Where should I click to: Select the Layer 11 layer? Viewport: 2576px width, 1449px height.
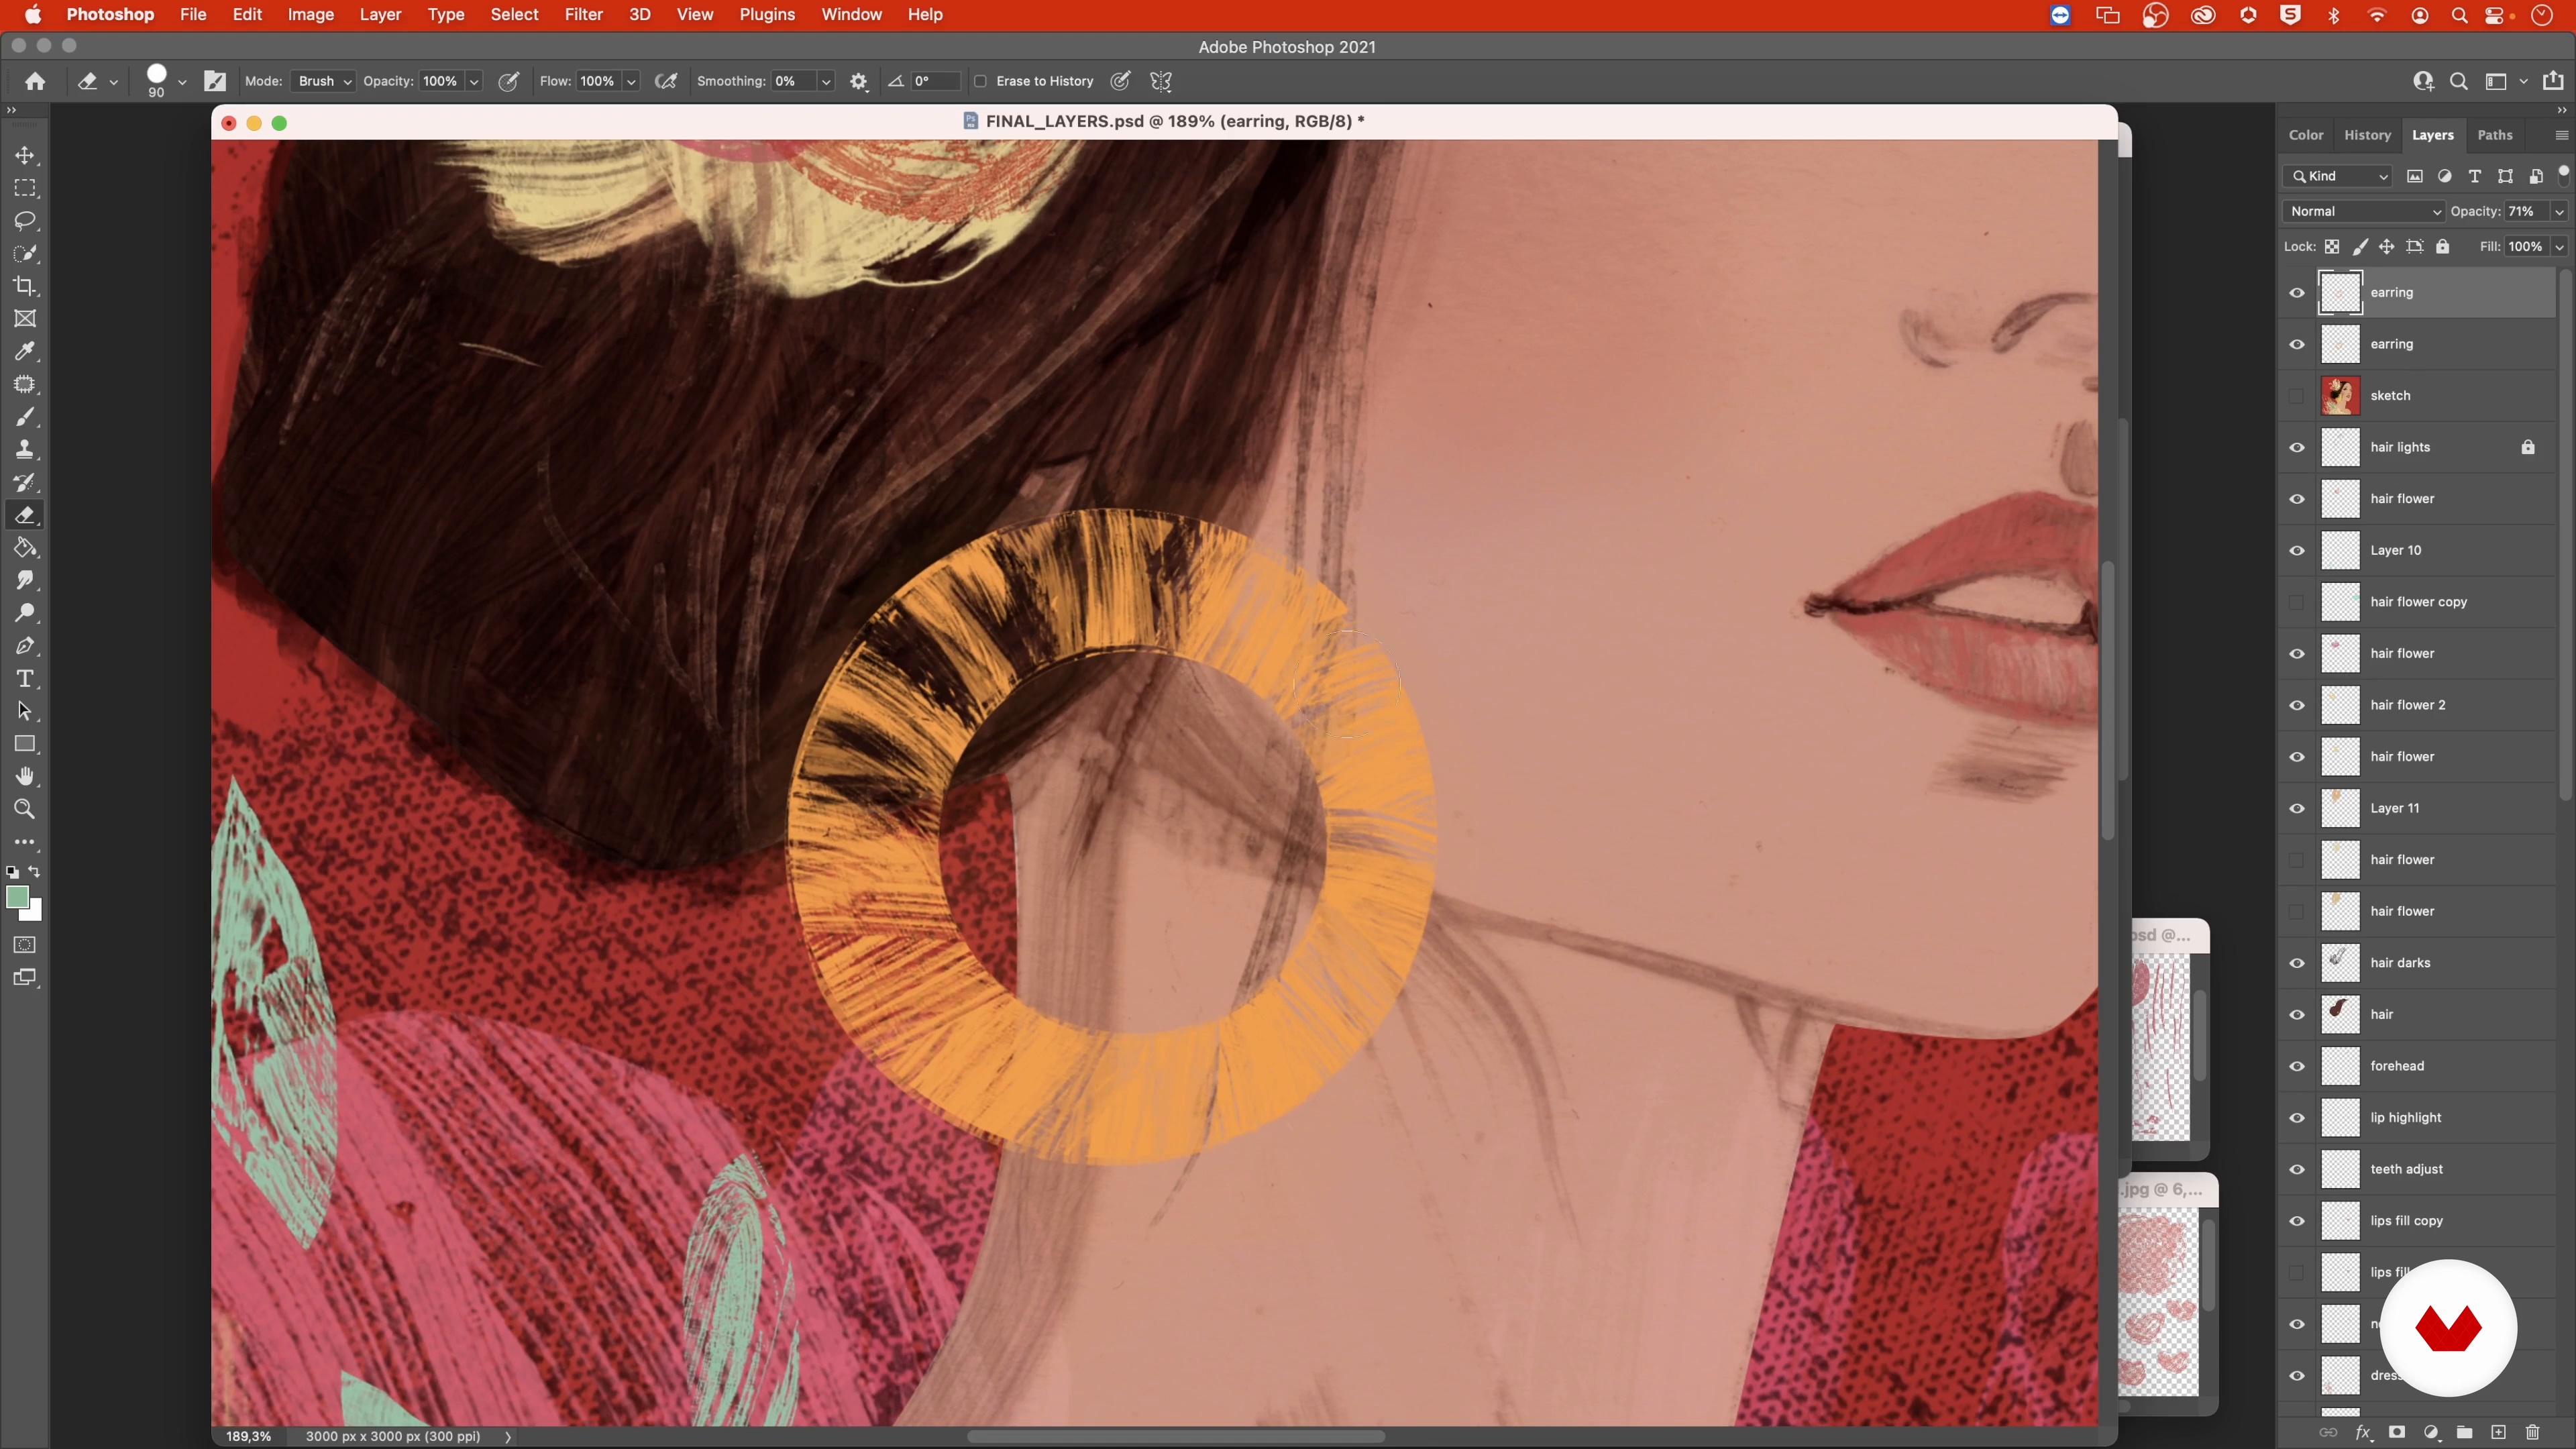pyautogui.click(x=2417, y=808)
